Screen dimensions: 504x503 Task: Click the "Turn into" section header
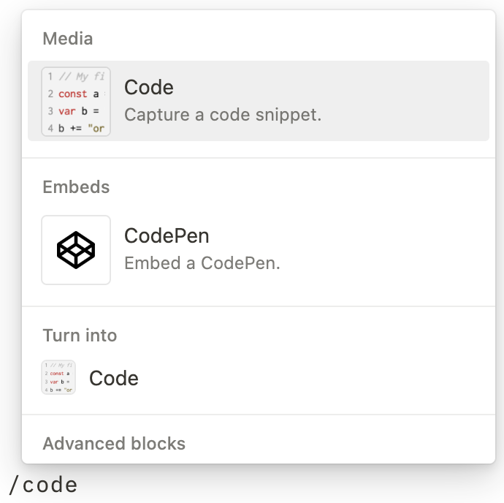80,336
